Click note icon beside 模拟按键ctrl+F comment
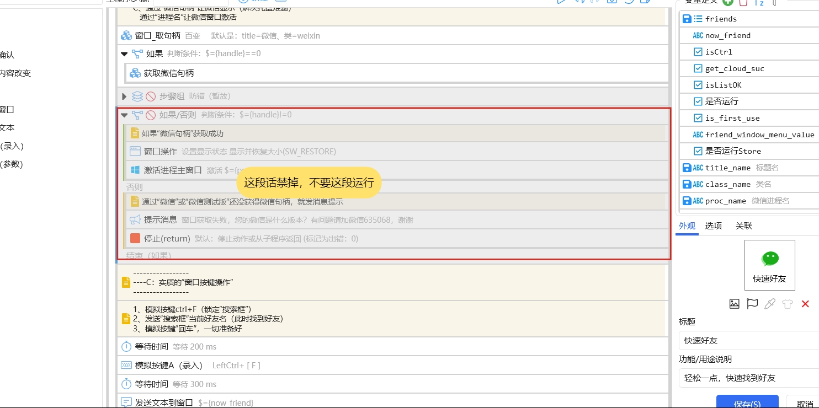Screen dimensions: 819x408 tap(126, 319)
